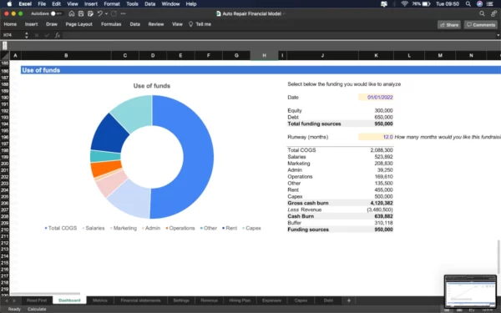Click the Runway months cell 12.0

click(376, 137)
